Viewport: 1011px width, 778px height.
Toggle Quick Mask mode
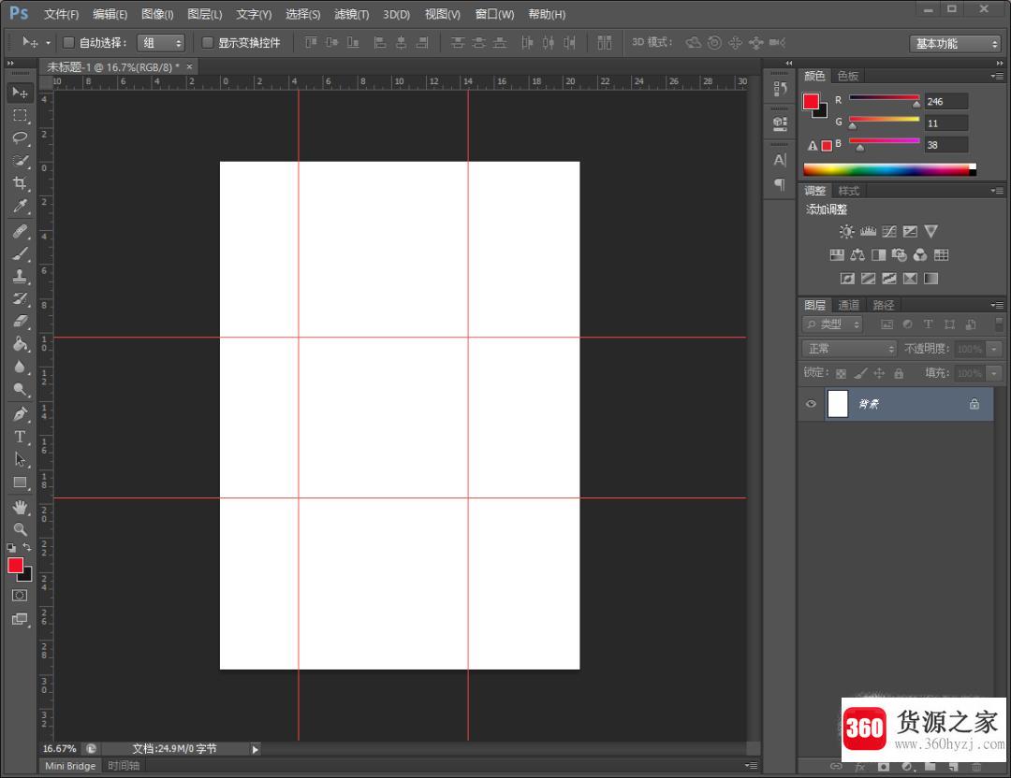pyautogui.click(x=20, y=595)
